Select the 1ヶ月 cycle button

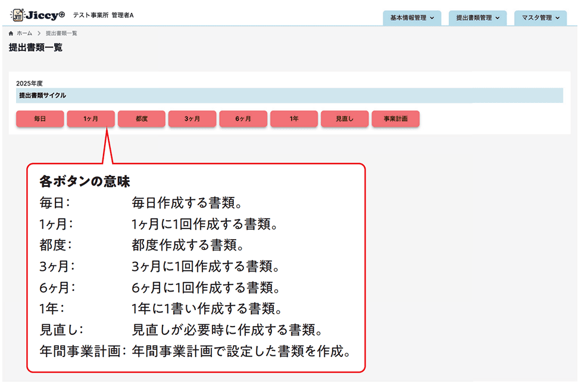tap(90, 118)
